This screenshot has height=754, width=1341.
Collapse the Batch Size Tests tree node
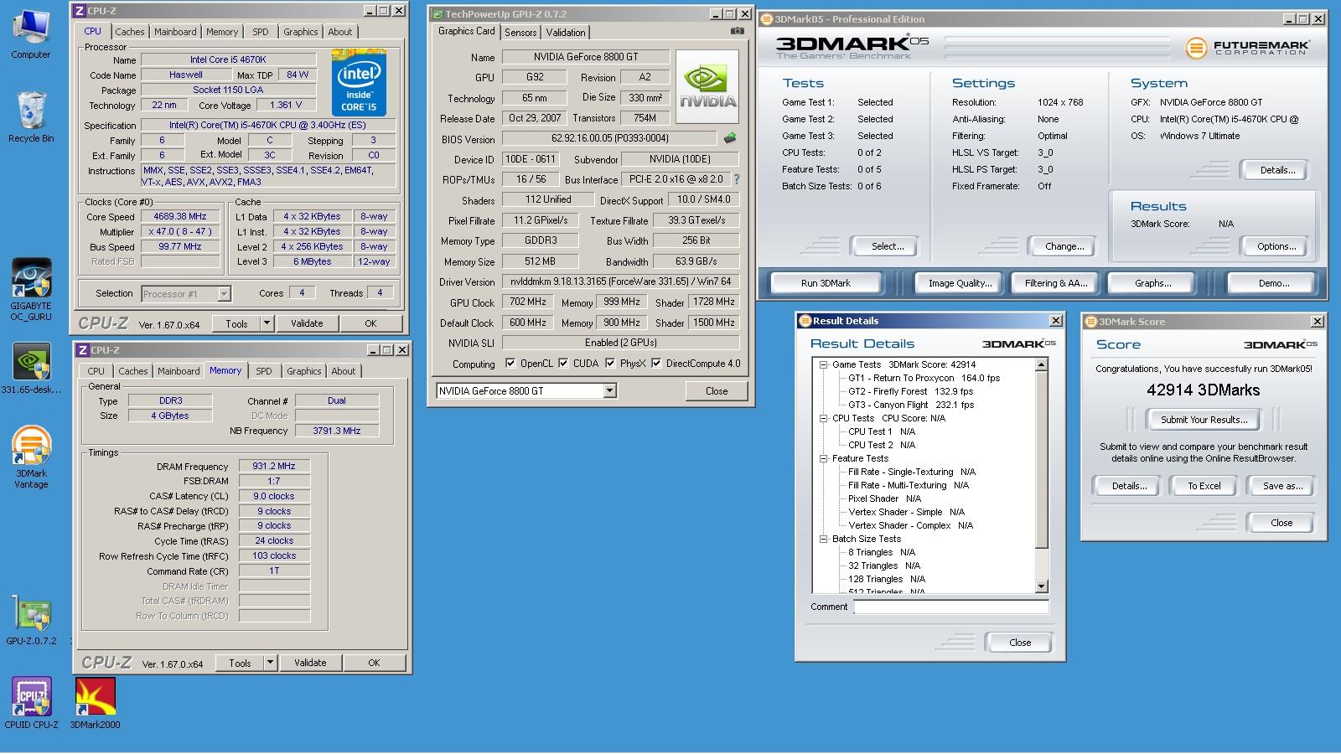click(x=824, y=539)
